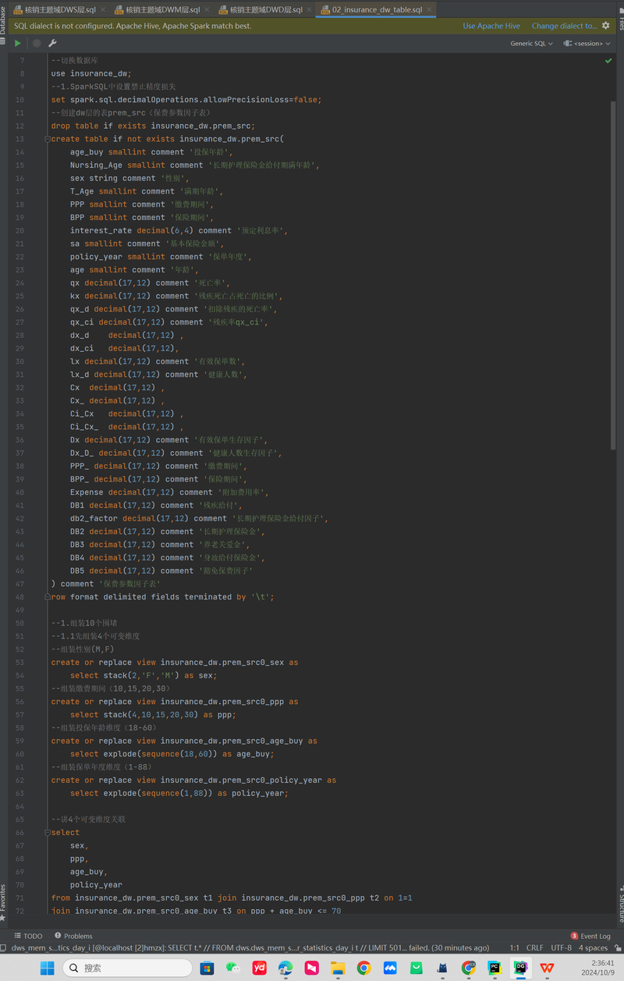
Task: Close the 核销主题域DWD层.sql tab
Action: coord(308,10)
